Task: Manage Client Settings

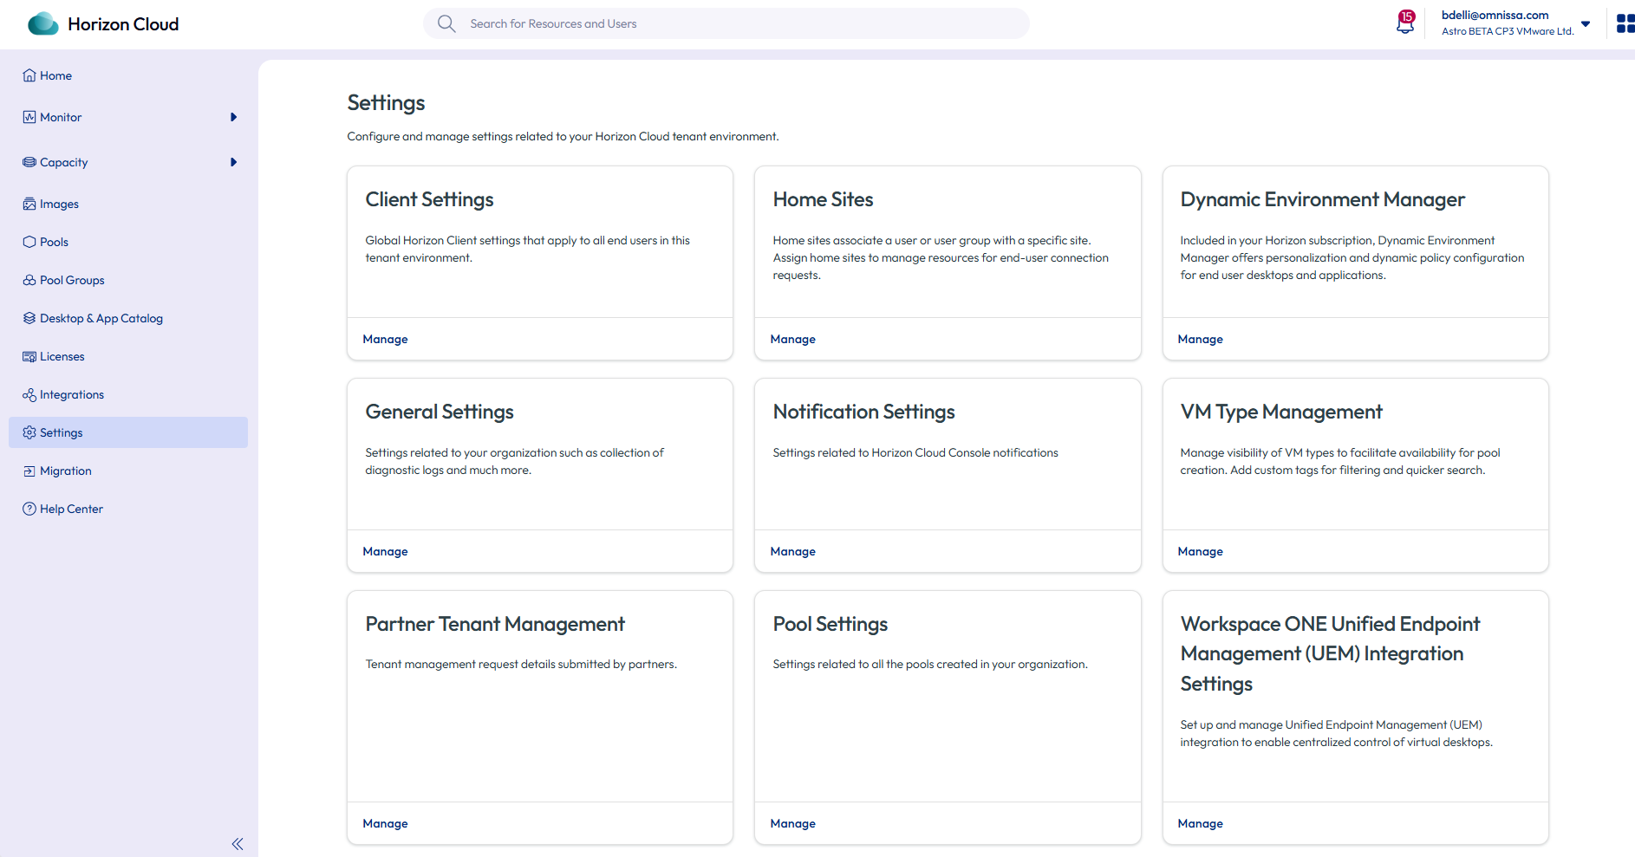Action: [x=385, y=339]
